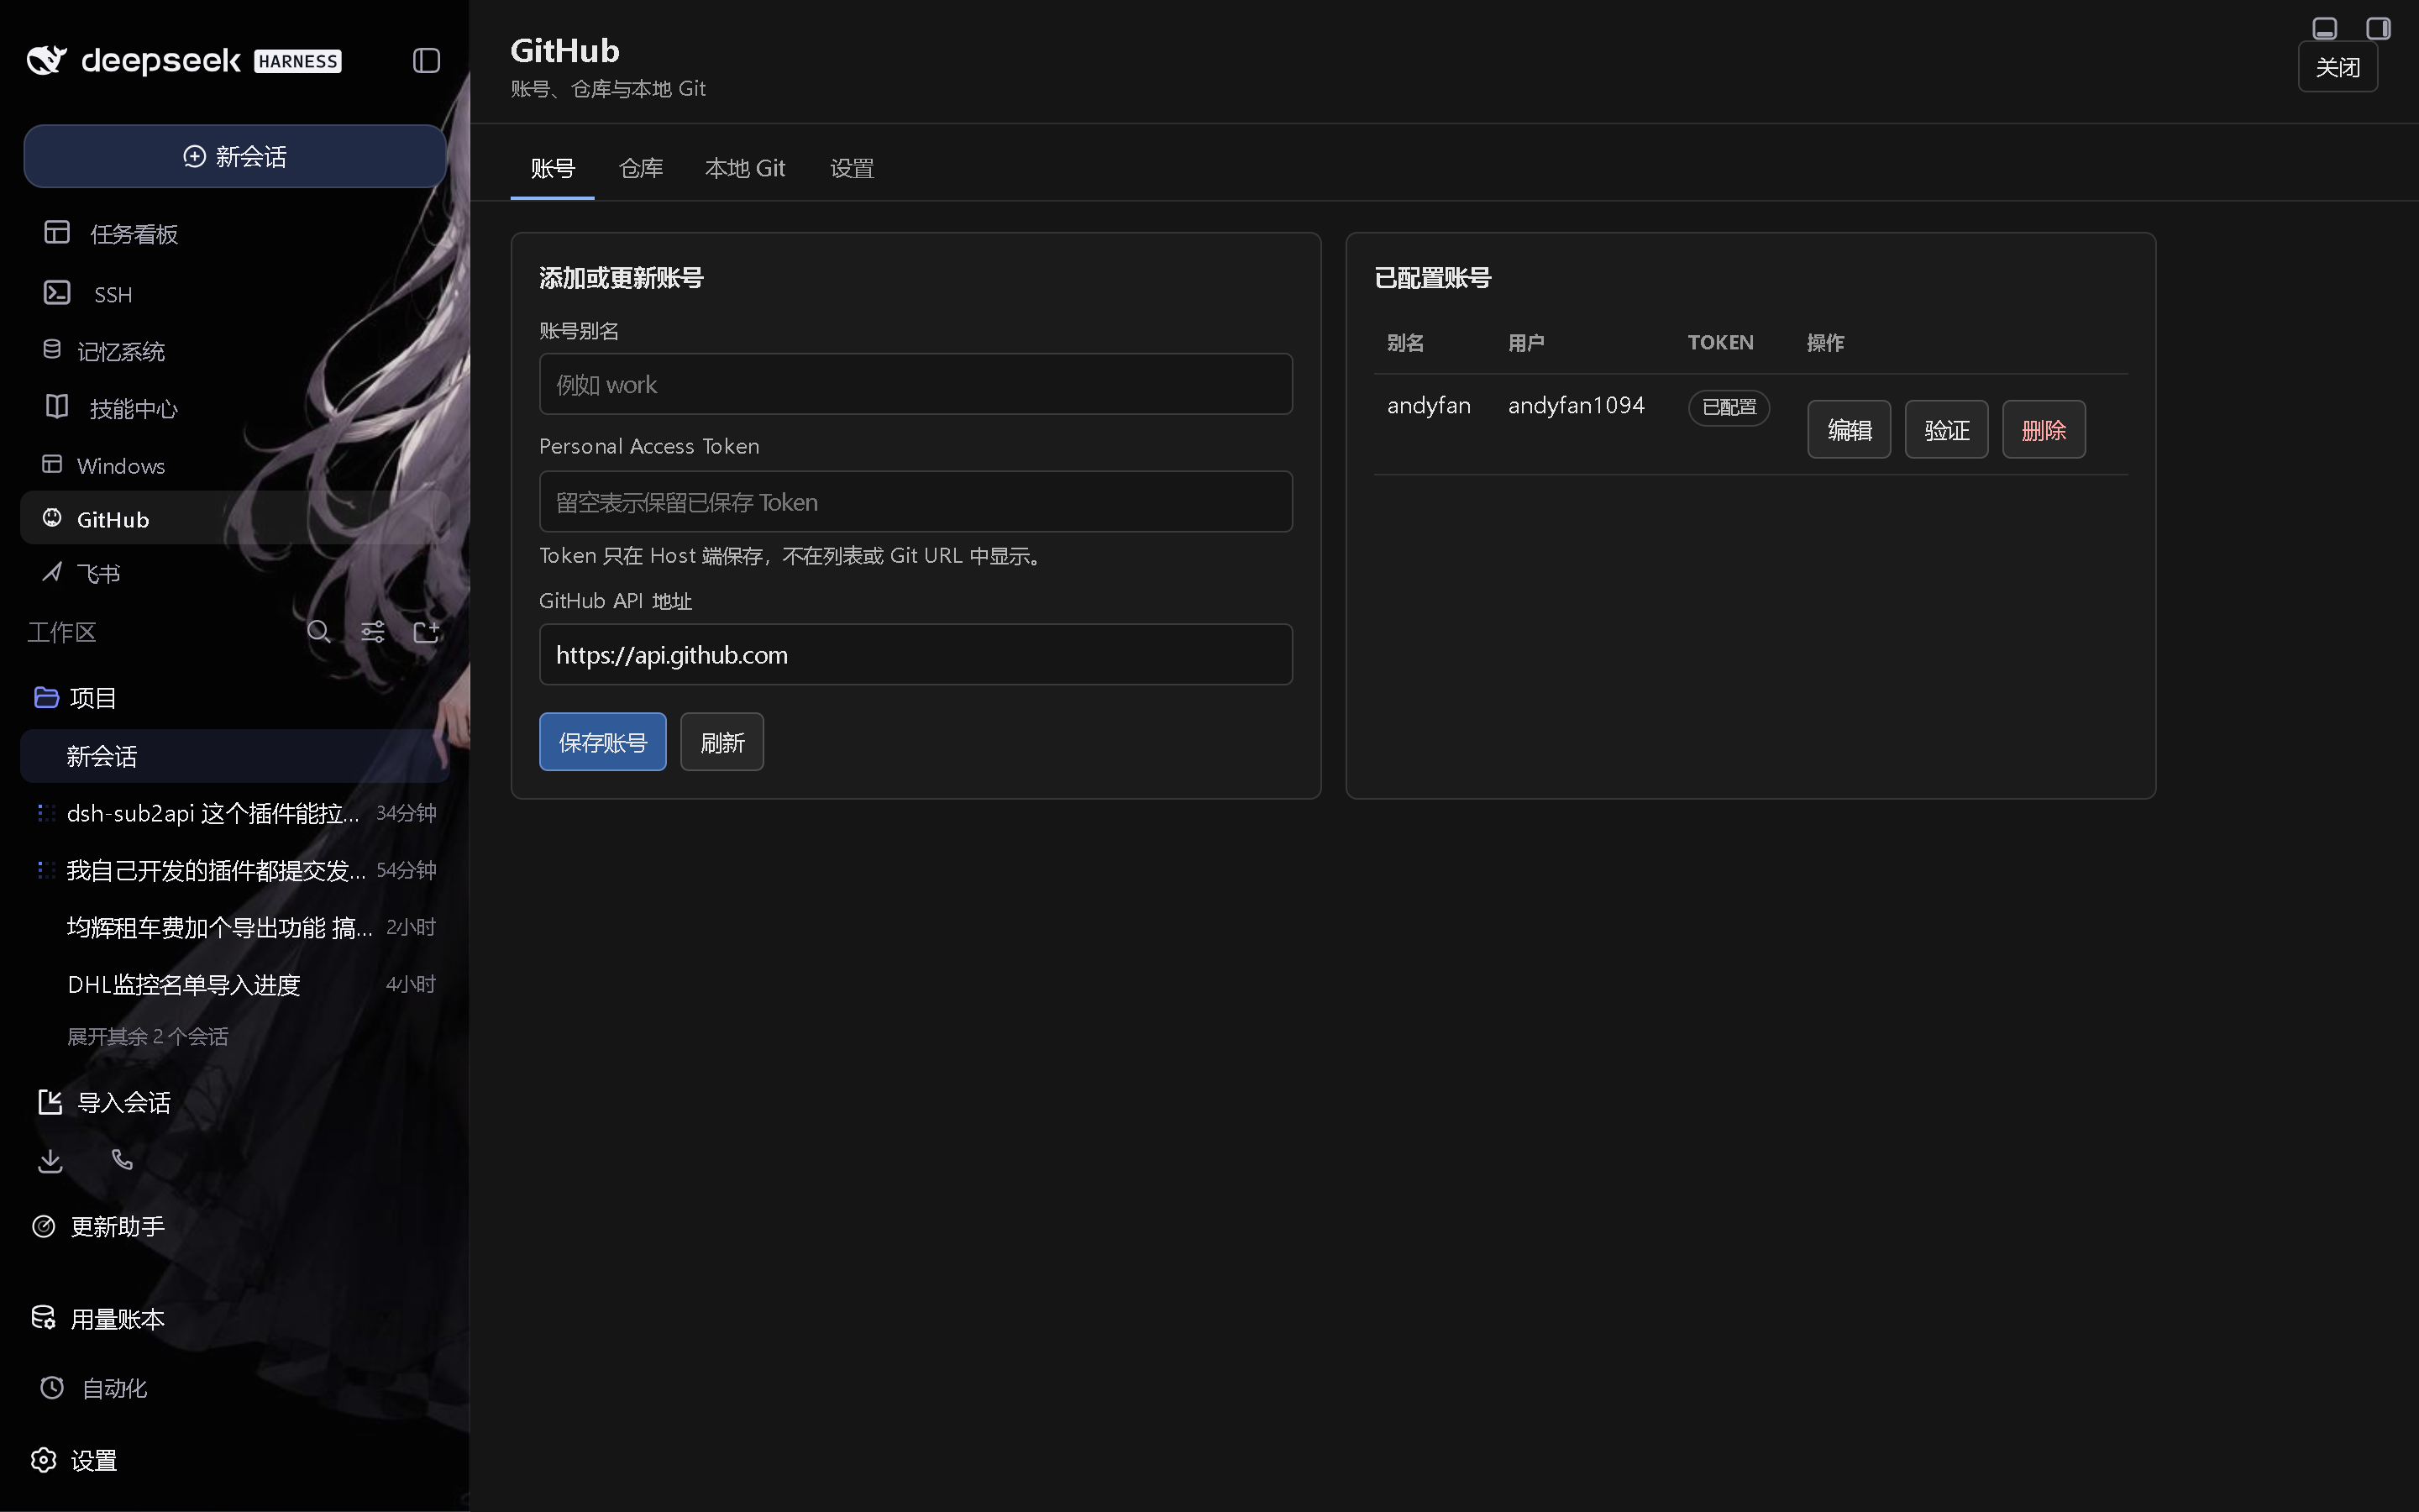Viewport: 2419px width, 1512px height.
Task: Open 飞书 paper plane icon
Action: [x=52, y=572]
